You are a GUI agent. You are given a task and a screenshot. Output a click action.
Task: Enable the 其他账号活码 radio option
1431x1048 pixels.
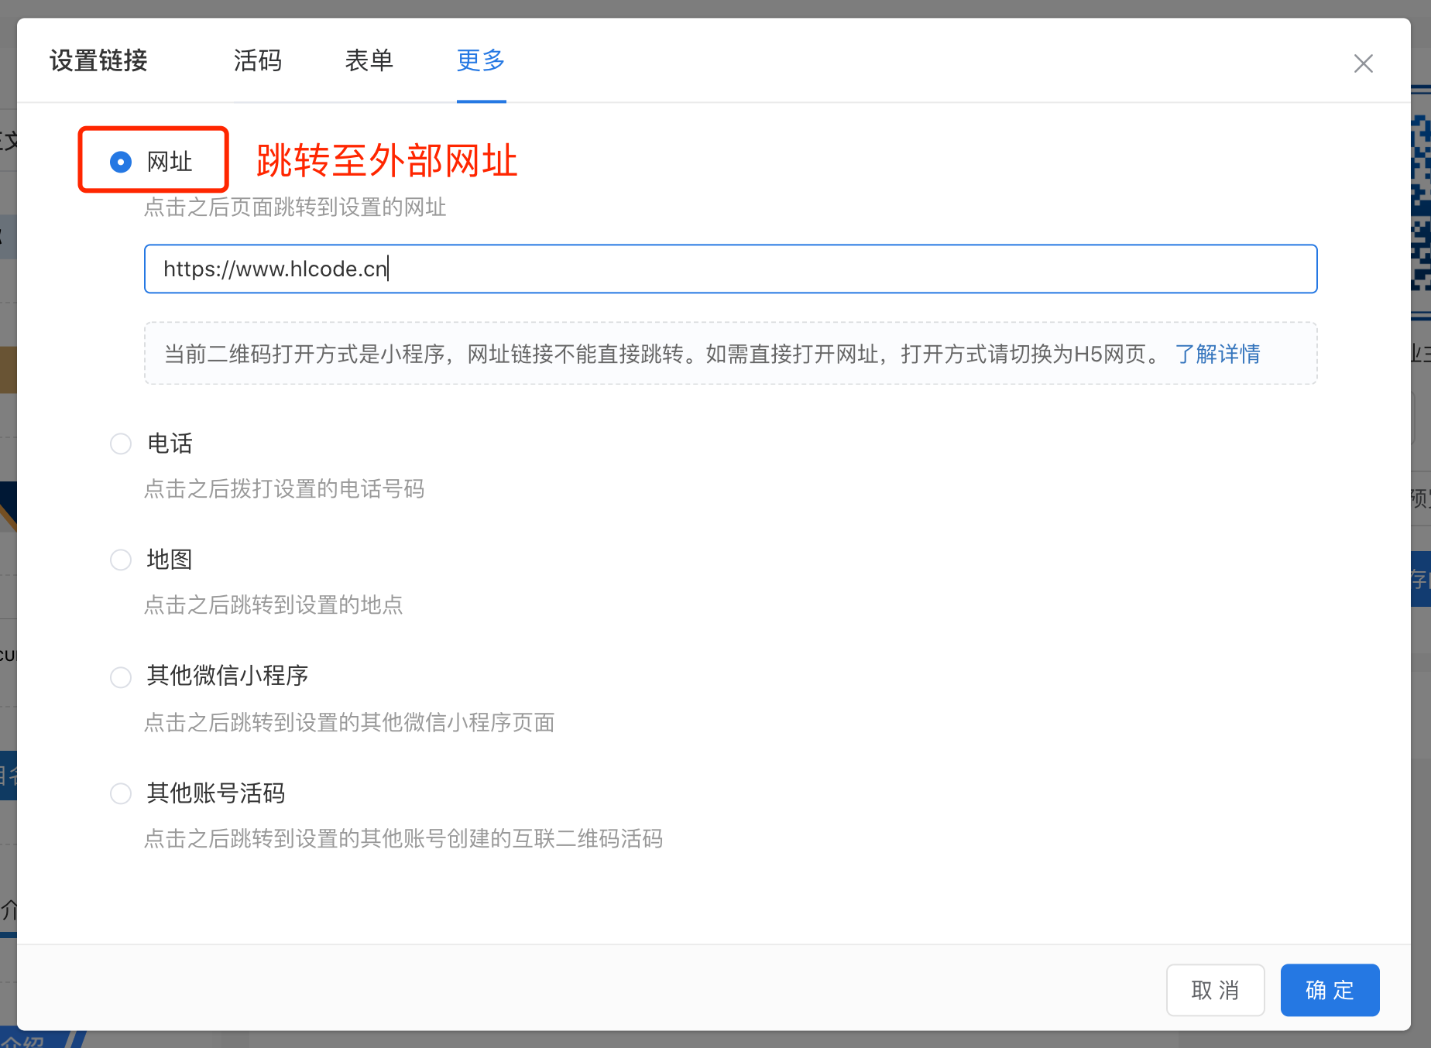coord(121,793)
